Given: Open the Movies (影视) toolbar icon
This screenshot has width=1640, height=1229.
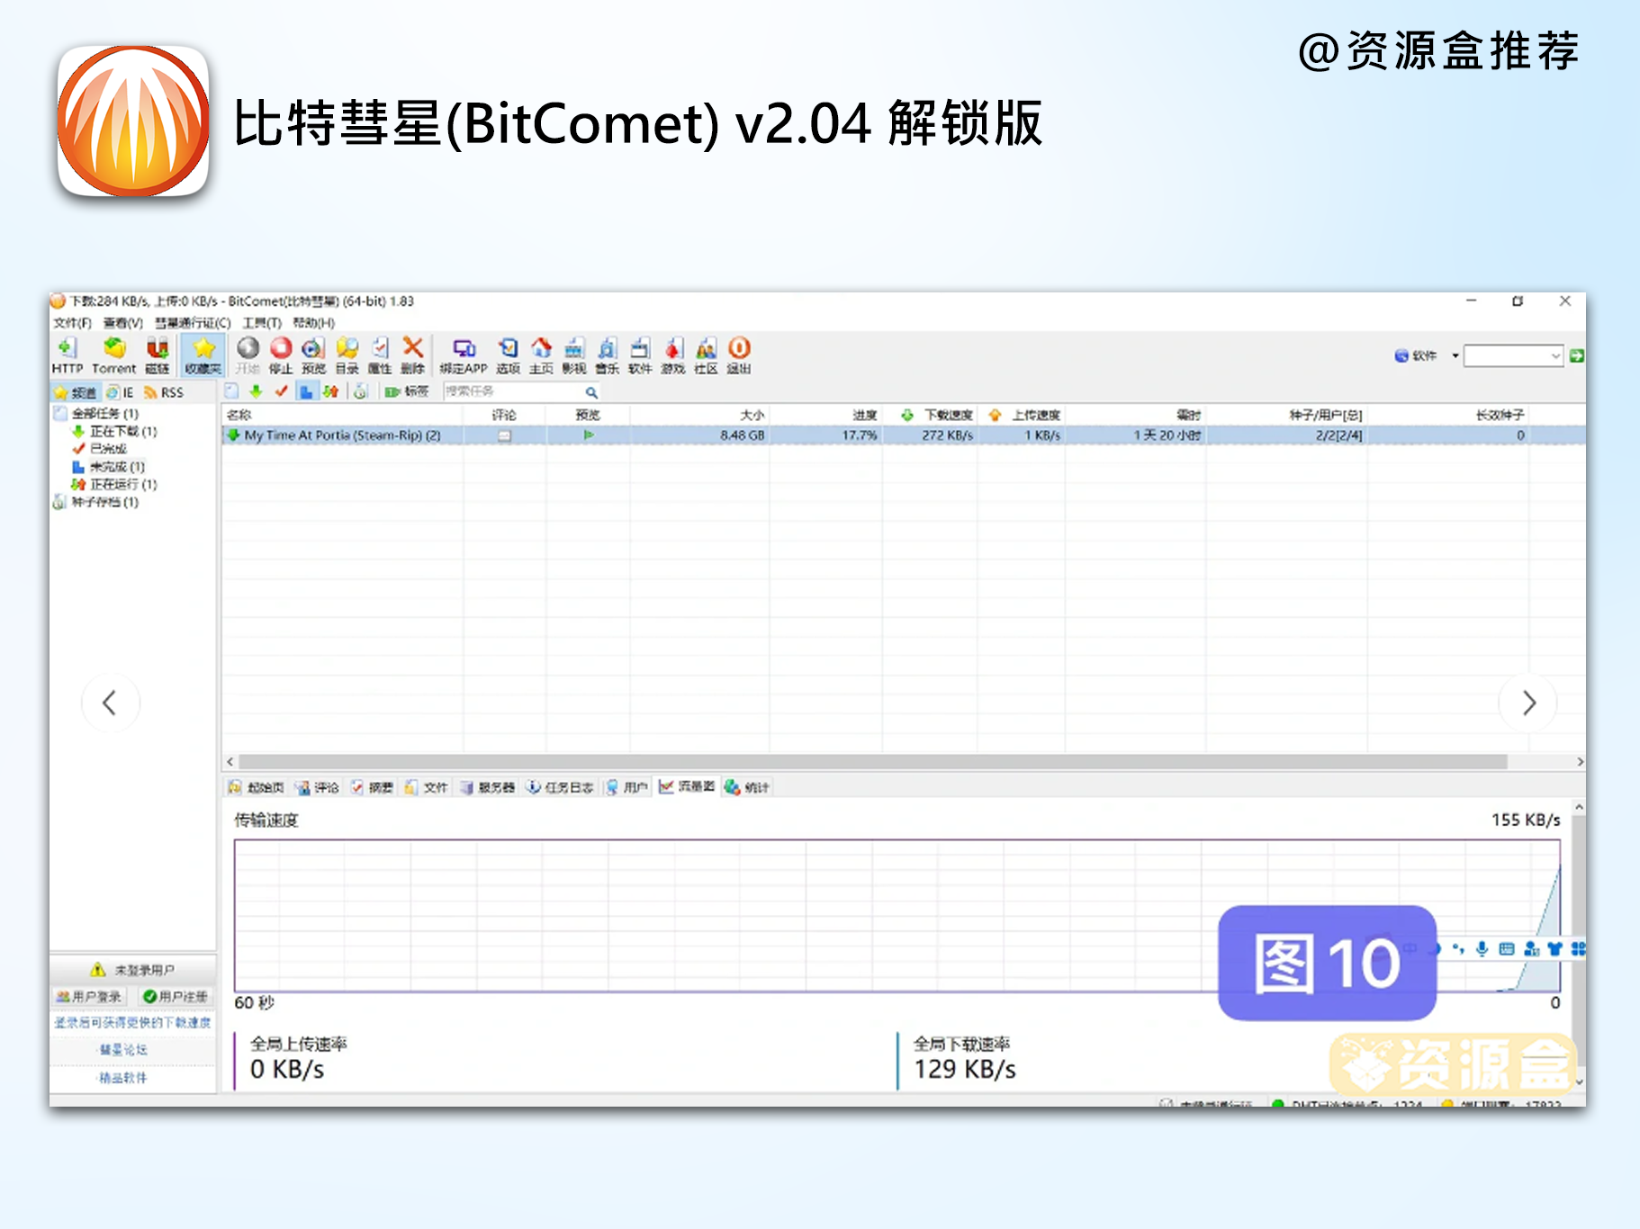Looking at the screenshot, I should coord(574,355).
